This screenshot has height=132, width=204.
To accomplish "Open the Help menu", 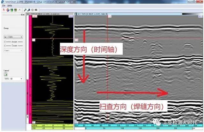I will (x=9, y=6).
